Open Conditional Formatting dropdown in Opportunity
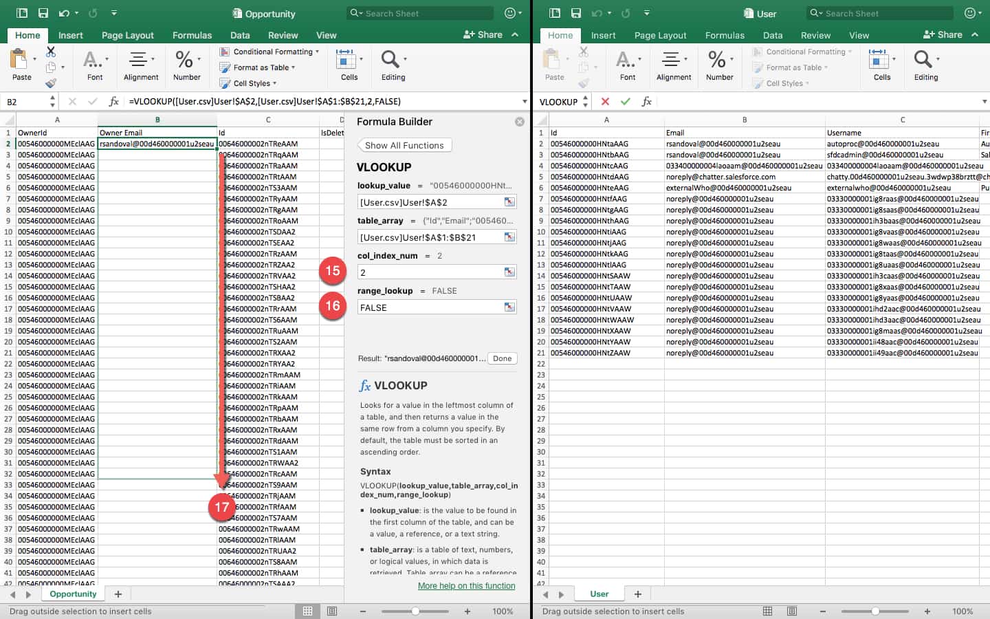The image size is (990, 619). pos(273,52)
